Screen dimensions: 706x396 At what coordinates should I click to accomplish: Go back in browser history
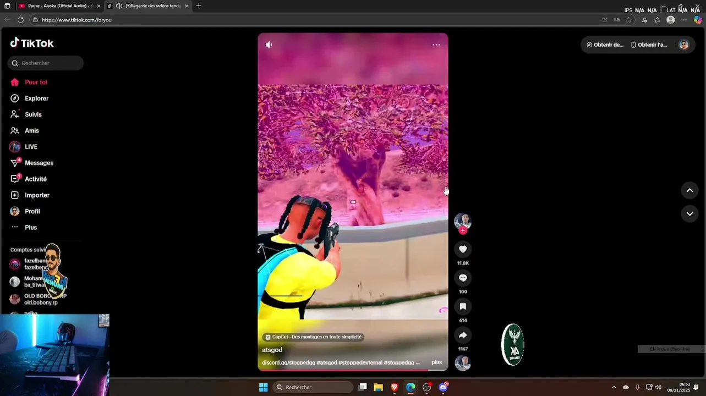(x=7, y=20)
